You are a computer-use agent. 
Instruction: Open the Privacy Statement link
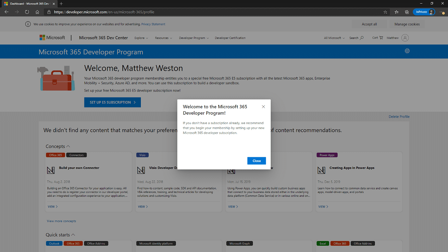(x=153, y=24)
